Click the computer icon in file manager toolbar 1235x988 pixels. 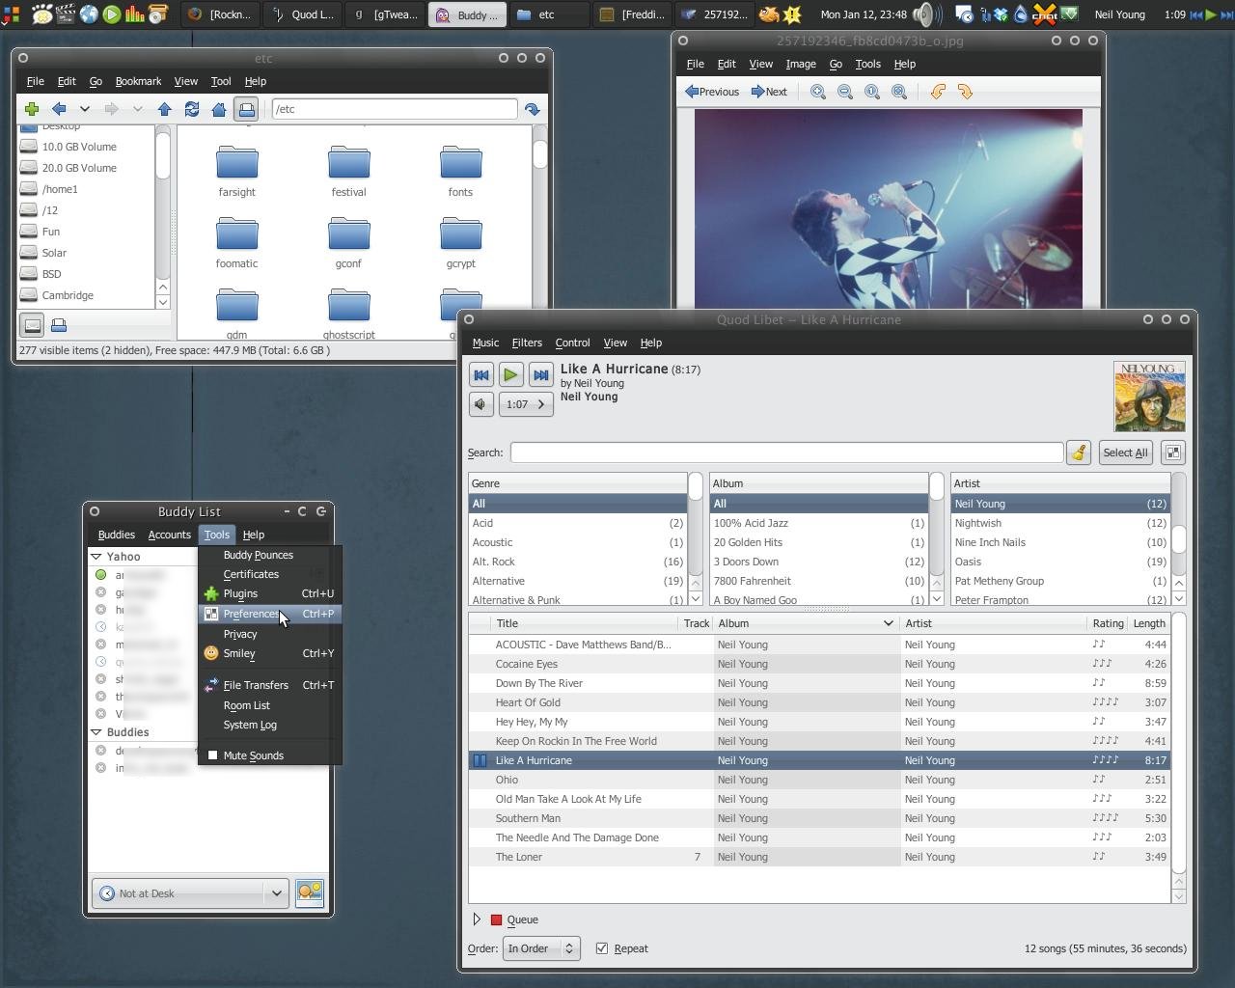point(247,109)
